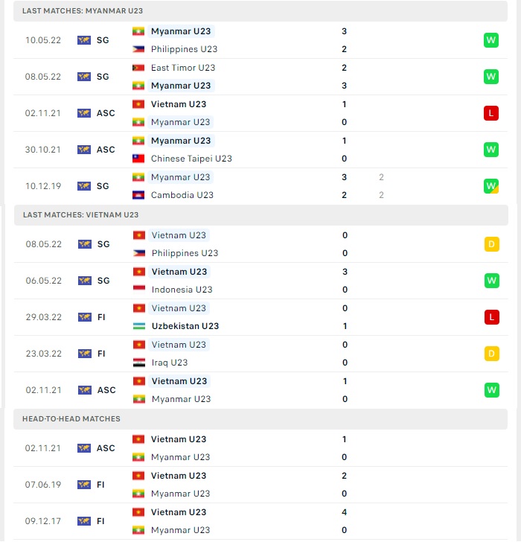Click the Chinese Taipei U23 flag icon
Image resolution: width=521 pixels, height=542 pixels.
coord(138,159)
